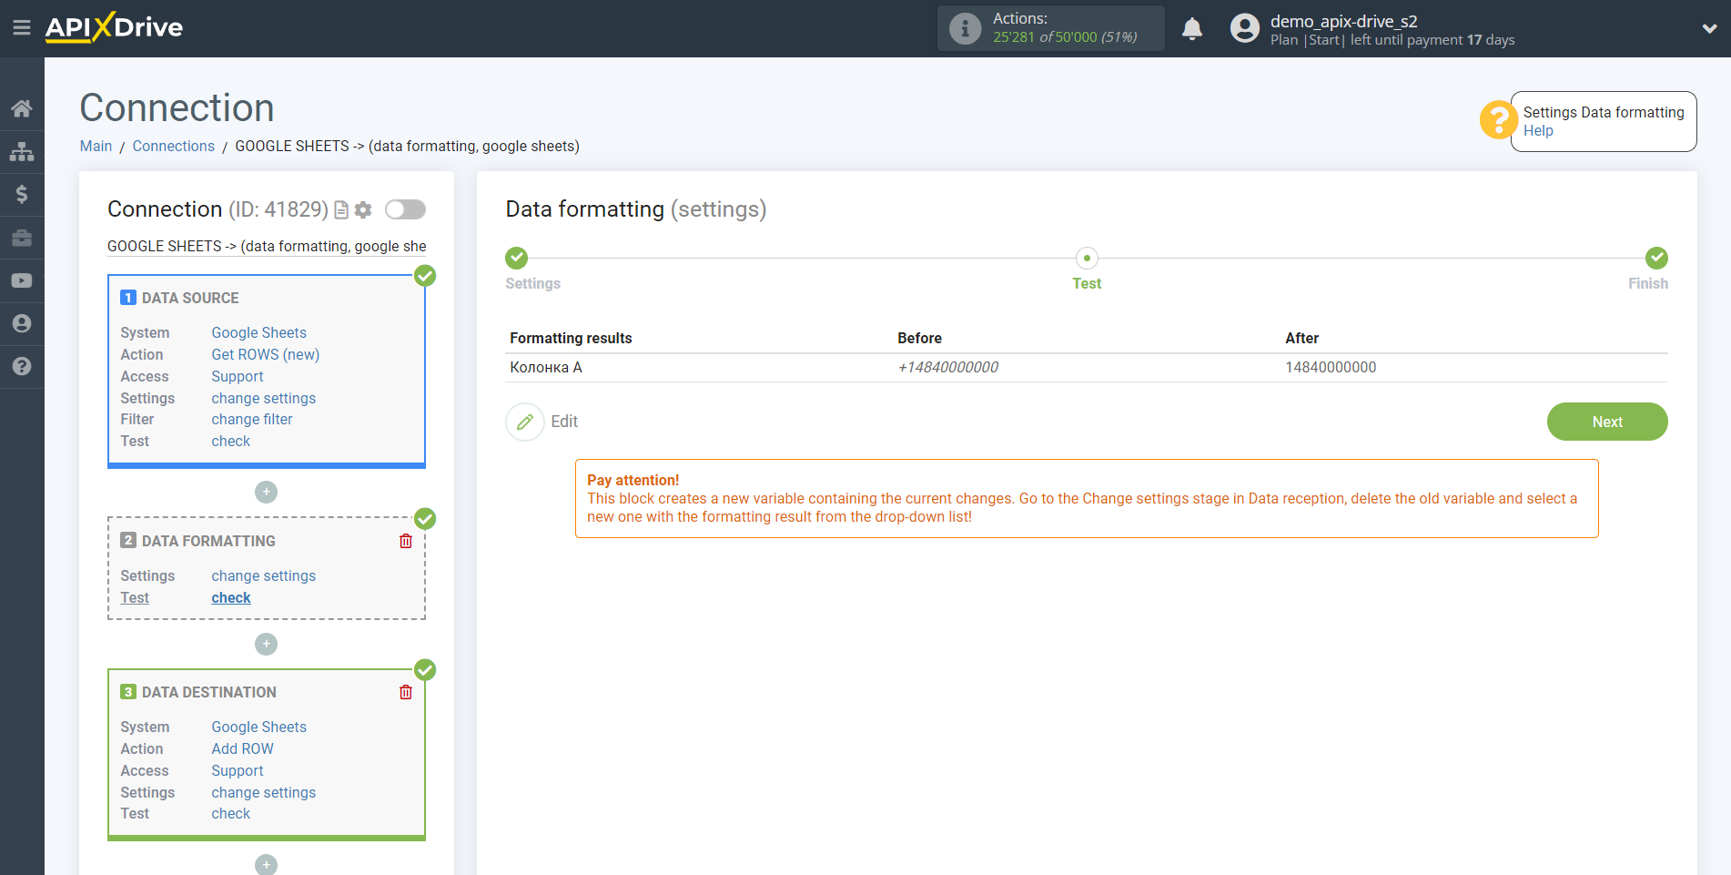
Task: Add a block after Data Source
Action: 266,492
